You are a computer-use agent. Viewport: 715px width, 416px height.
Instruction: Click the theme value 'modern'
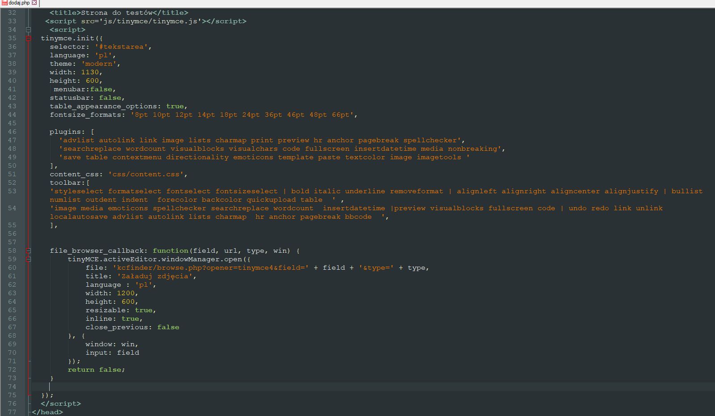[98, 64]
